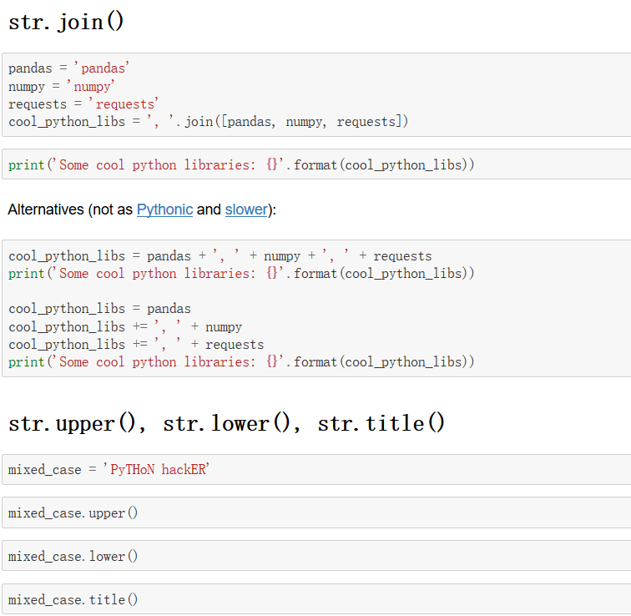
Task: Click the line += ', ' + numpy
Action: (x=125, y=326)
